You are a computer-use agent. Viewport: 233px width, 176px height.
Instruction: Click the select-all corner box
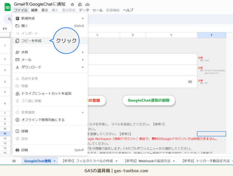click(x=5, y=35)
